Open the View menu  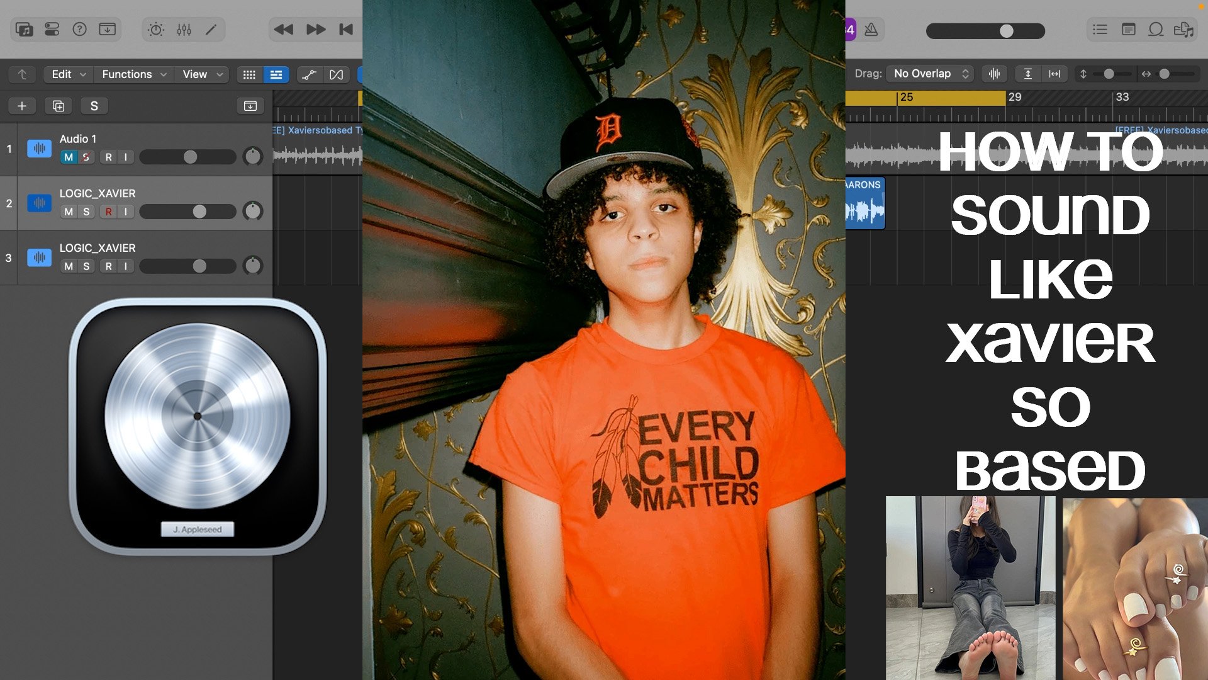pyautogui.click(x=202, y=74)
